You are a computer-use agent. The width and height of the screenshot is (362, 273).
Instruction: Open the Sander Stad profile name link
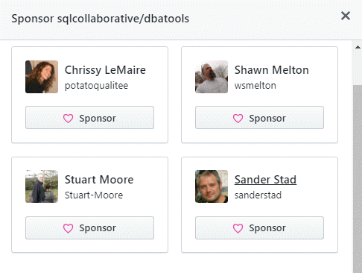pyautogui.click(x=265, y=180)
